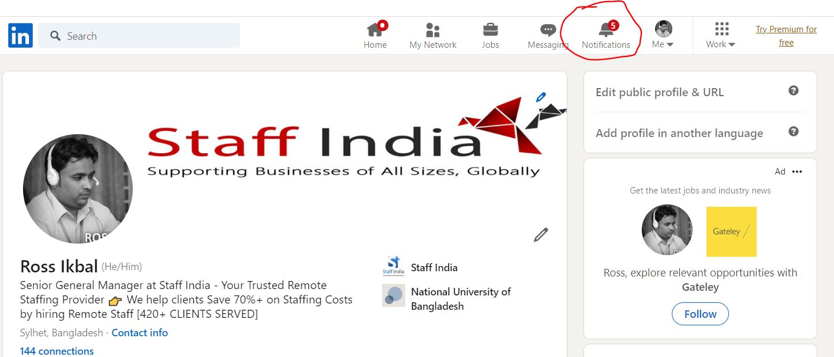This screenshot has width=834, height=357.
Task: Click help icon beside Edit public profile
Action: (794, 91)
